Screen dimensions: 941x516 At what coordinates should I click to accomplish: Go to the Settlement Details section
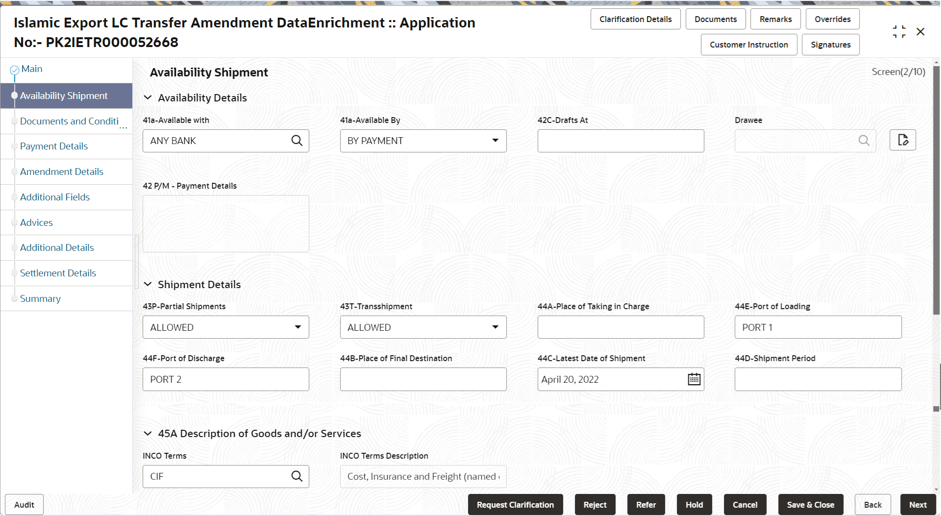58,273
